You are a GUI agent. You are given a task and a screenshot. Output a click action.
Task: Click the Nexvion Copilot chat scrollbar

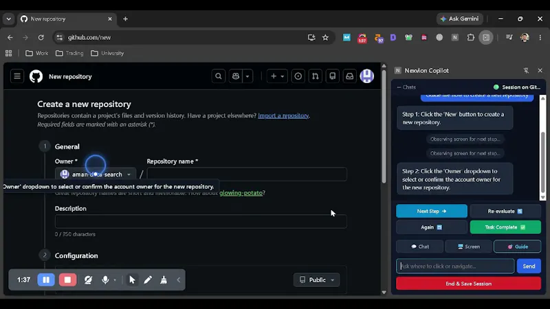(542, 162)
